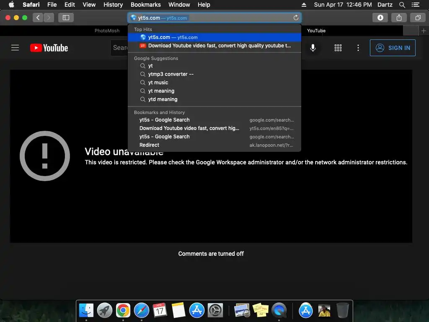Open the Help menu
Screen dimensions: 429x322
point(204,5)
